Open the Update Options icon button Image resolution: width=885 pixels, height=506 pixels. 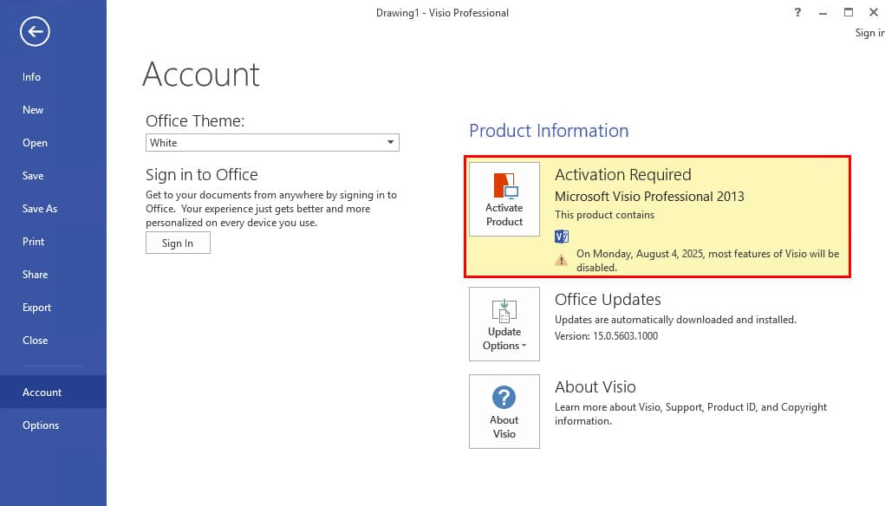coord(504,324)
